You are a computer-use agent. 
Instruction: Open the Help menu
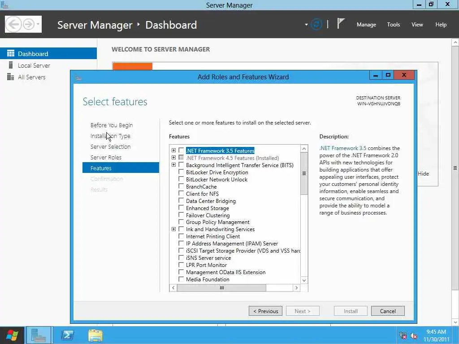[x=441, y=25]
